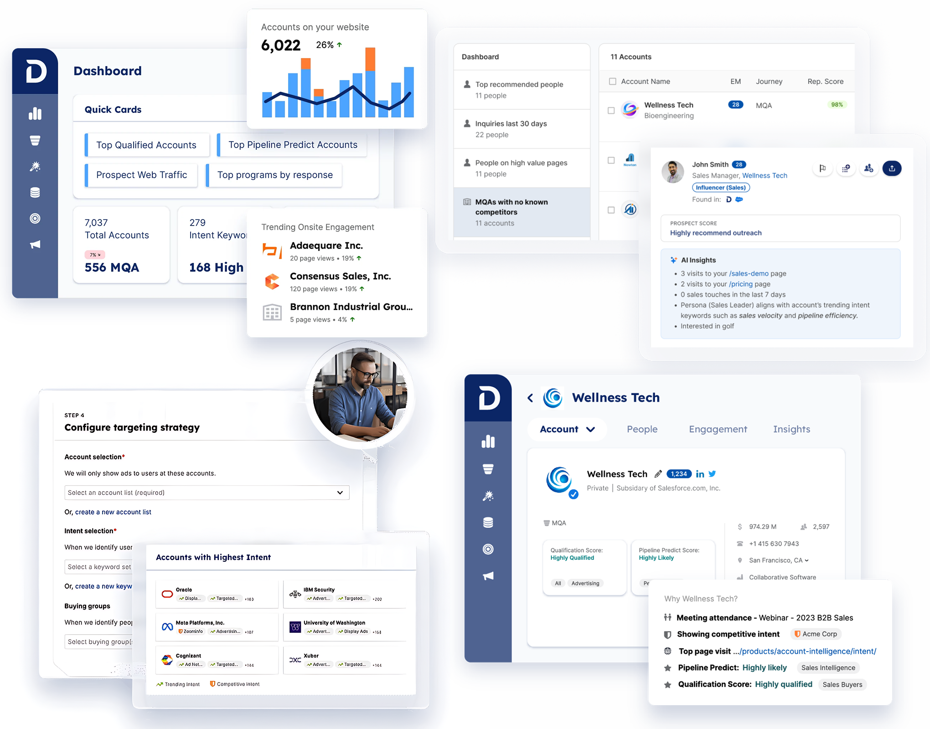Viewport: 930px width, 729px height.
Task: Click the dark export icon on John Smith card
Action: click(x=892, y=169)
